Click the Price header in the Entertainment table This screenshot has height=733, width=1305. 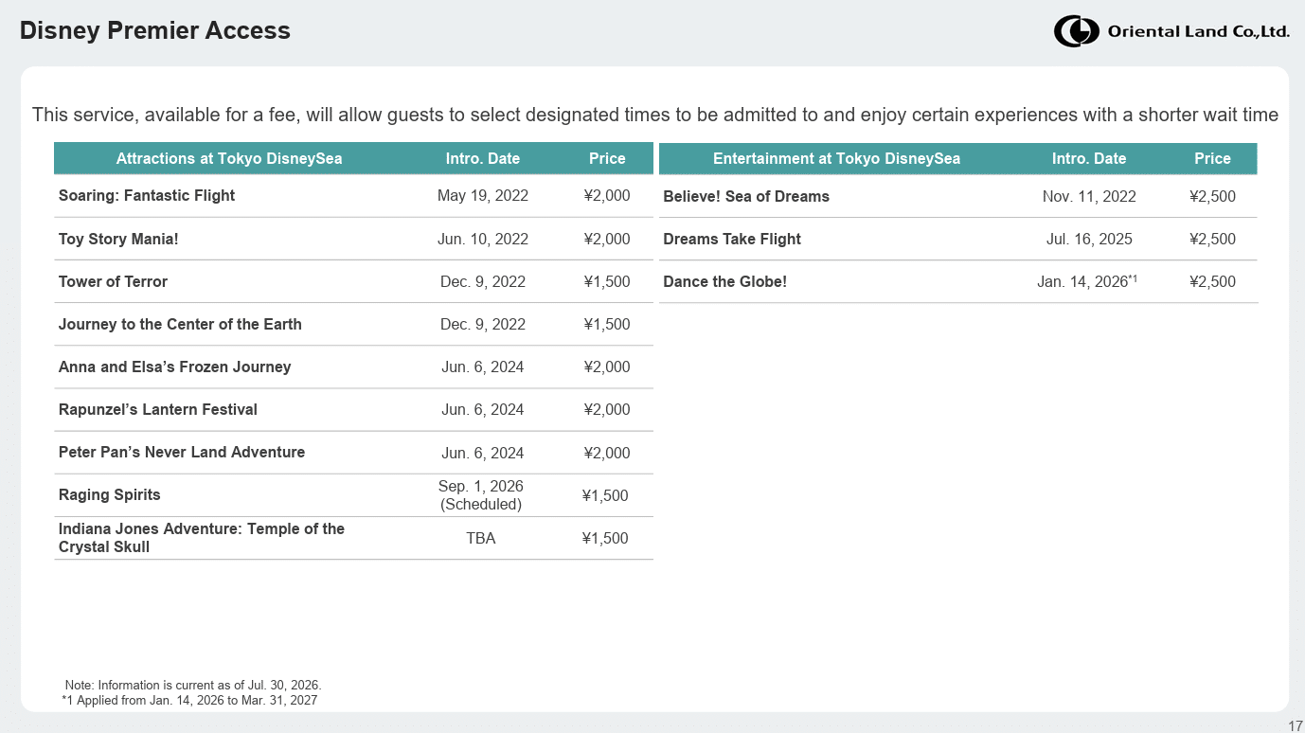1212,158
